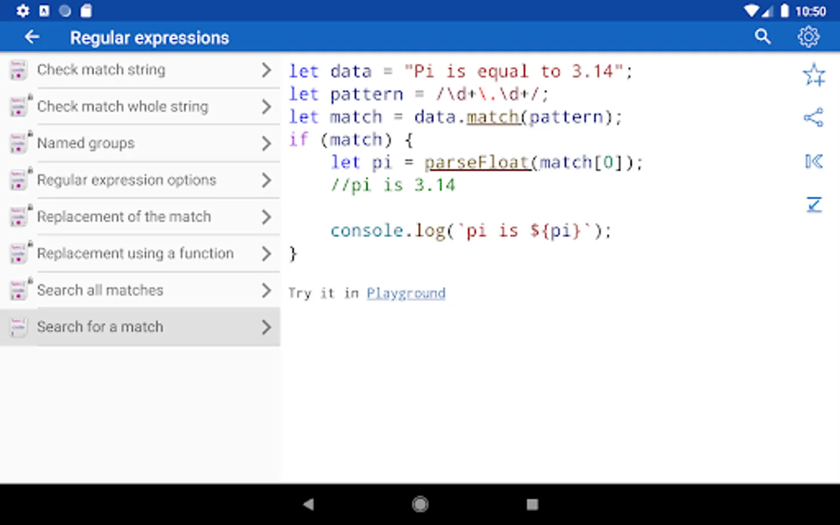
Task: Expand chevron next to Replacement of the match
Action: click(267, 217)
